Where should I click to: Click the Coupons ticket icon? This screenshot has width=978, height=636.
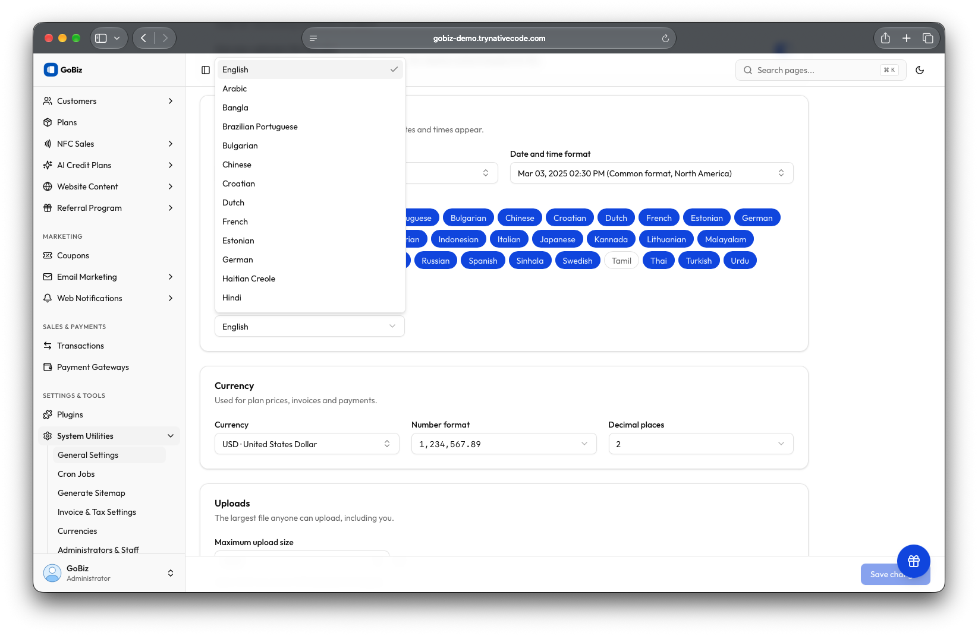coord(48,255)
